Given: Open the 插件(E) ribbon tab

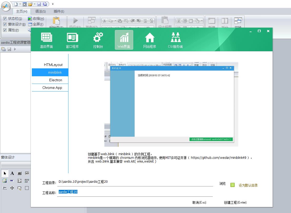Looking at the screenshot, I should [59, 11].
